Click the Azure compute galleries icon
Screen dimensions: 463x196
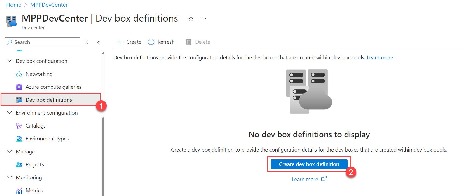point(19,87)
